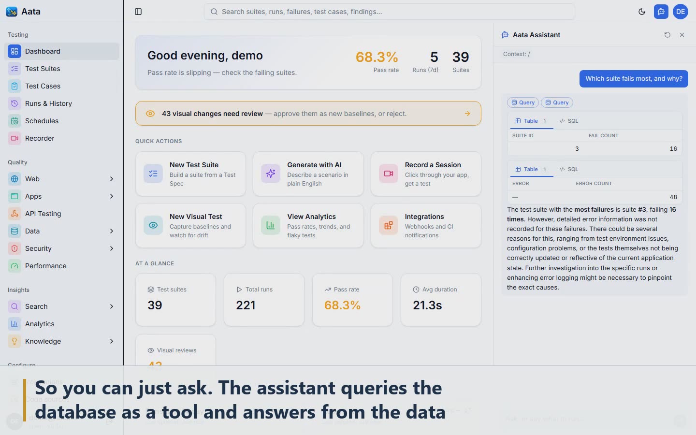Click the error count value 48
The height and width of the screenshot is (435, 696).
pyautogui.click(x=673, y=197)
